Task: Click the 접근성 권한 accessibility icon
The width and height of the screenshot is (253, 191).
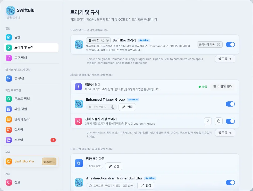Action: [78, 87]
